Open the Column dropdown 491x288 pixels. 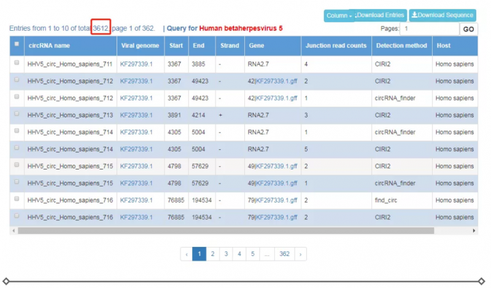(x=338, y=16)
